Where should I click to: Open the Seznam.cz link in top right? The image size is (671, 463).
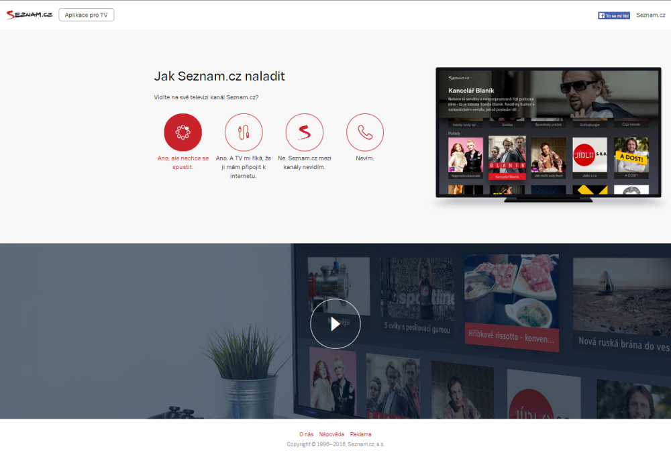click(x=650, y=15)
